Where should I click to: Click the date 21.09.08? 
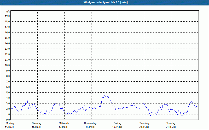[171, 127]
